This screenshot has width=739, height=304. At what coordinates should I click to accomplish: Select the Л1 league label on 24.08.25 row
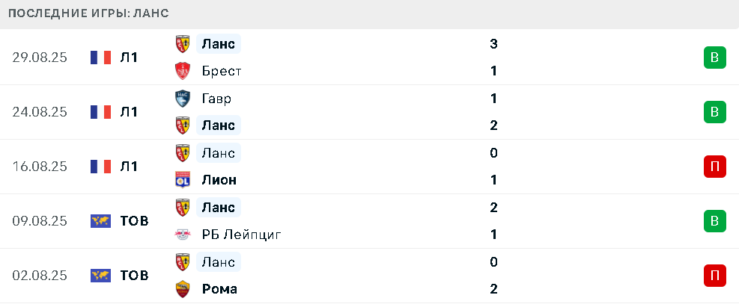pyautogui.click(x=129, y=112)
